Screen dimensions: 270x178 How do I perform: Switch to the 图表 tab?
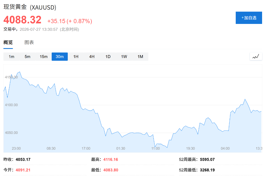click(x=29, y=42)
